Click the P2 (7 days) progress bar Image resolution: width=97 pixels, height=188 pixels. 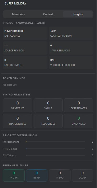[x=55, y=156]
